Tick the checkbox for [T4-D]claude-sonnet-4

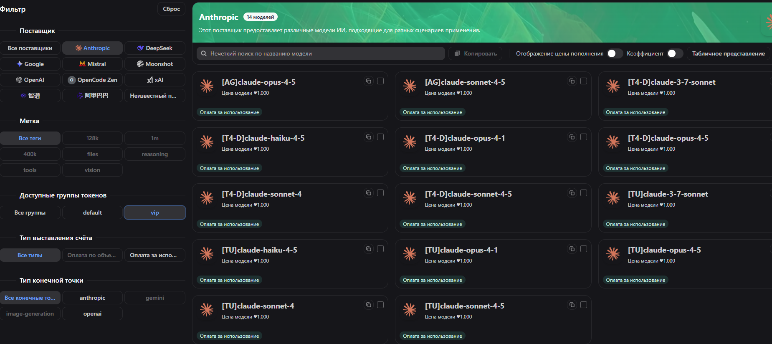pyautogui.click(x=380, y=193)
